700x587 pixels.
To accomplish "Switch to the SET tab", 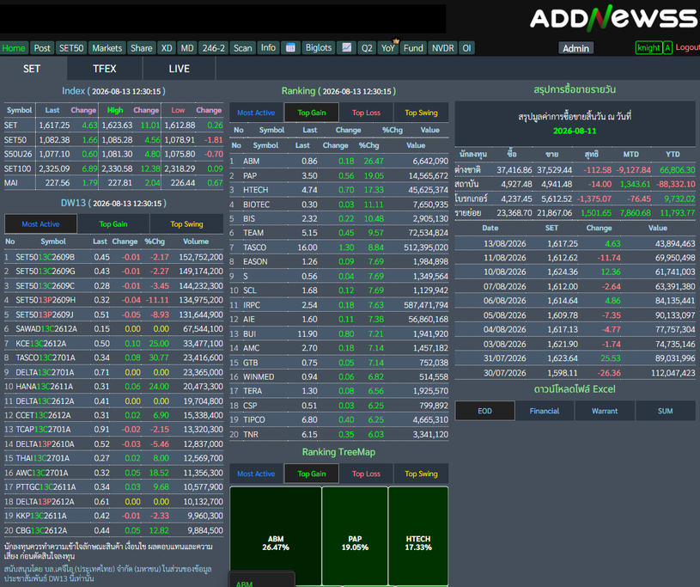I will [x=32, y=69].
